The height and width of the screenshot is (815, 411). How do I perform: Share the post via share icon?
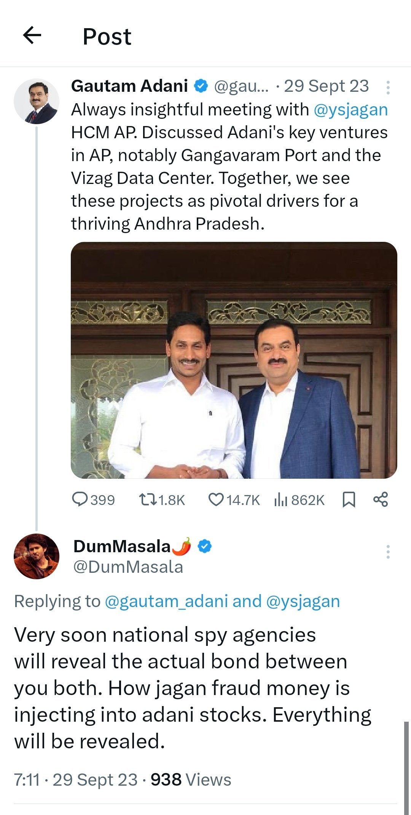(x=380, y=499)
